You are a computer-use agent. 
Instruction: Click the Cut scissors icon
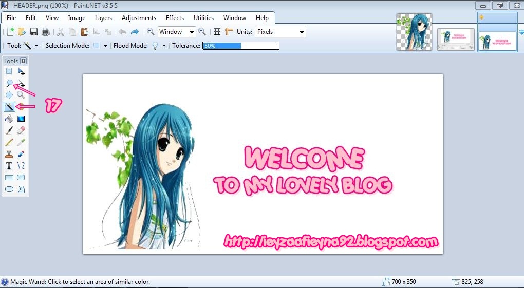[x=61, y=32]
